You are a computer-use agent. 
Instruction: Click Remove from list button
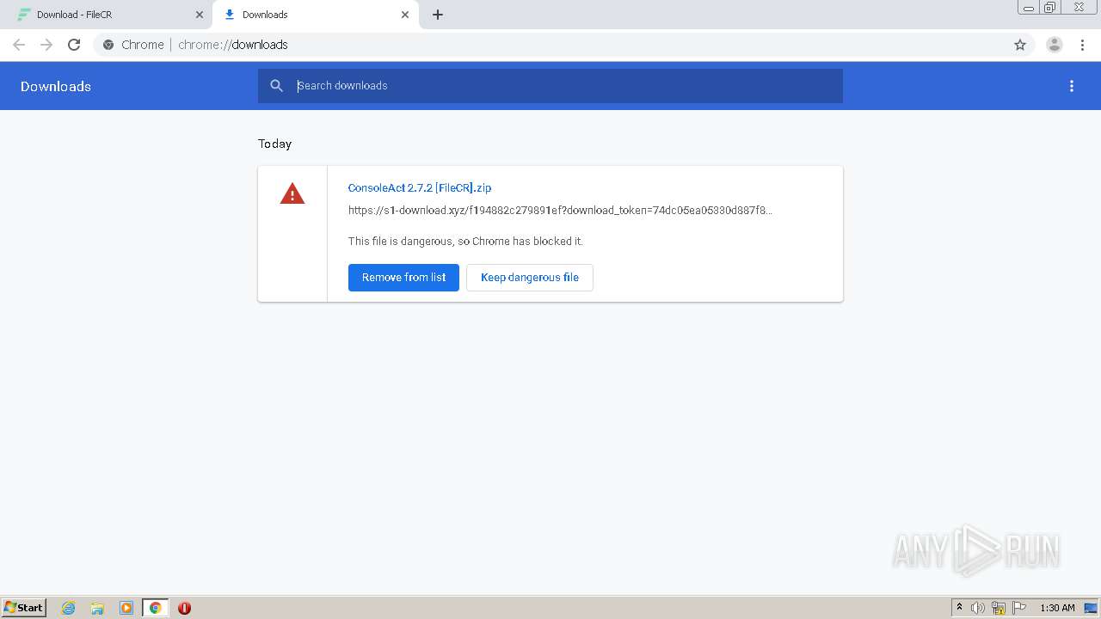(403, 278)
